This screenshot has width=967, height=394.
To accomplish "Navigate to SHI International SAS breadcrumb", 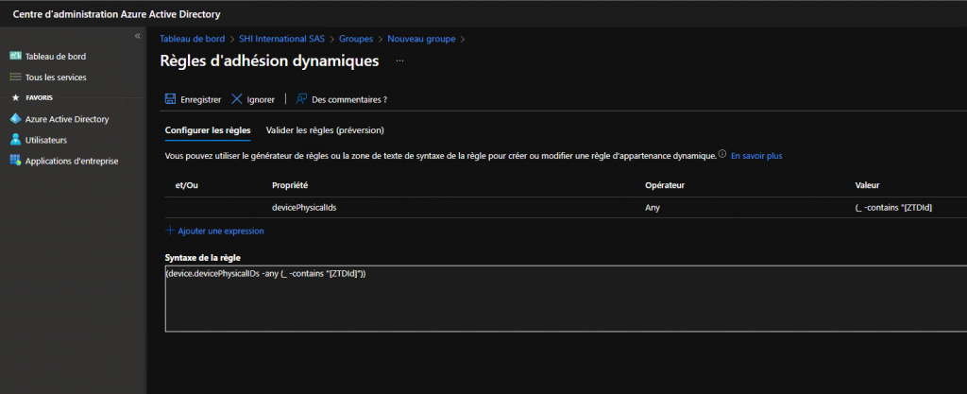I will (281, 39).
